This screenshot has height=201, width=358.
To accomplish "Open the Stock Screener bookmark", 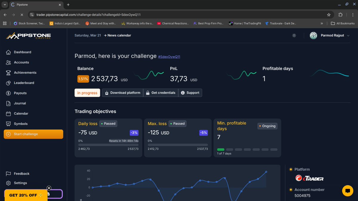I will (x=30, y=23).
